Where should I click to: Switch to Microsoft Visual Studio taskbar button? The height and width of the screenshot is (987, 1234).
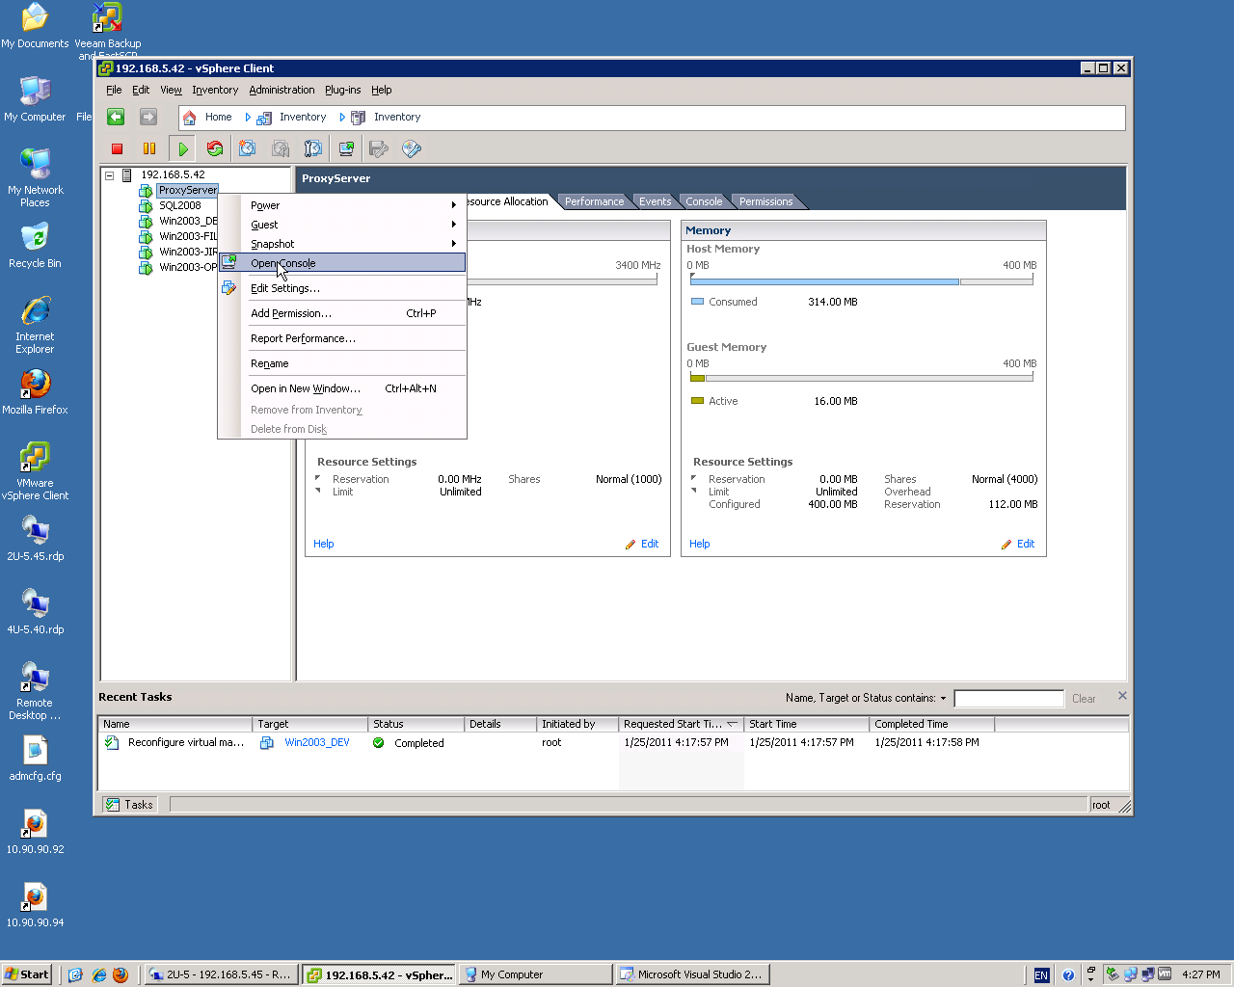tap(692, 974)
